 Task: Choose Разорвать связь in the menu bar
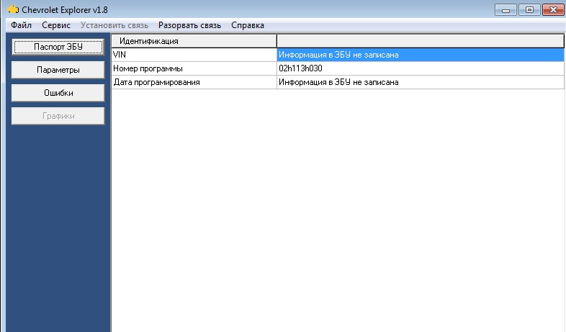pyautogui.click(x=189, y=25)
